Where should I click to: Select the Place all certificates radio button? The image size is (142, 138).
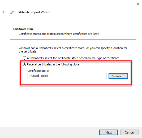[x=24, y=64]
